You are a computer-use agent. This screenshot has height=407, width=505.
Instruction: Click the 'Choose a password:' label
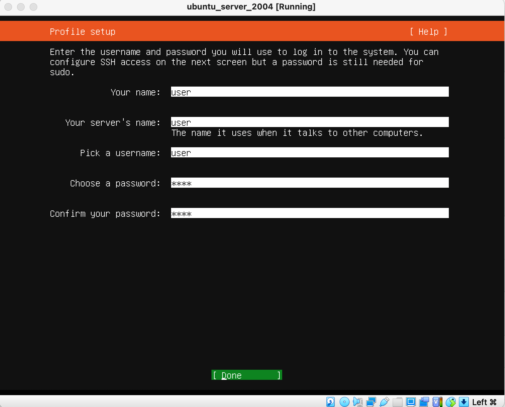click(x=115, y=183)
